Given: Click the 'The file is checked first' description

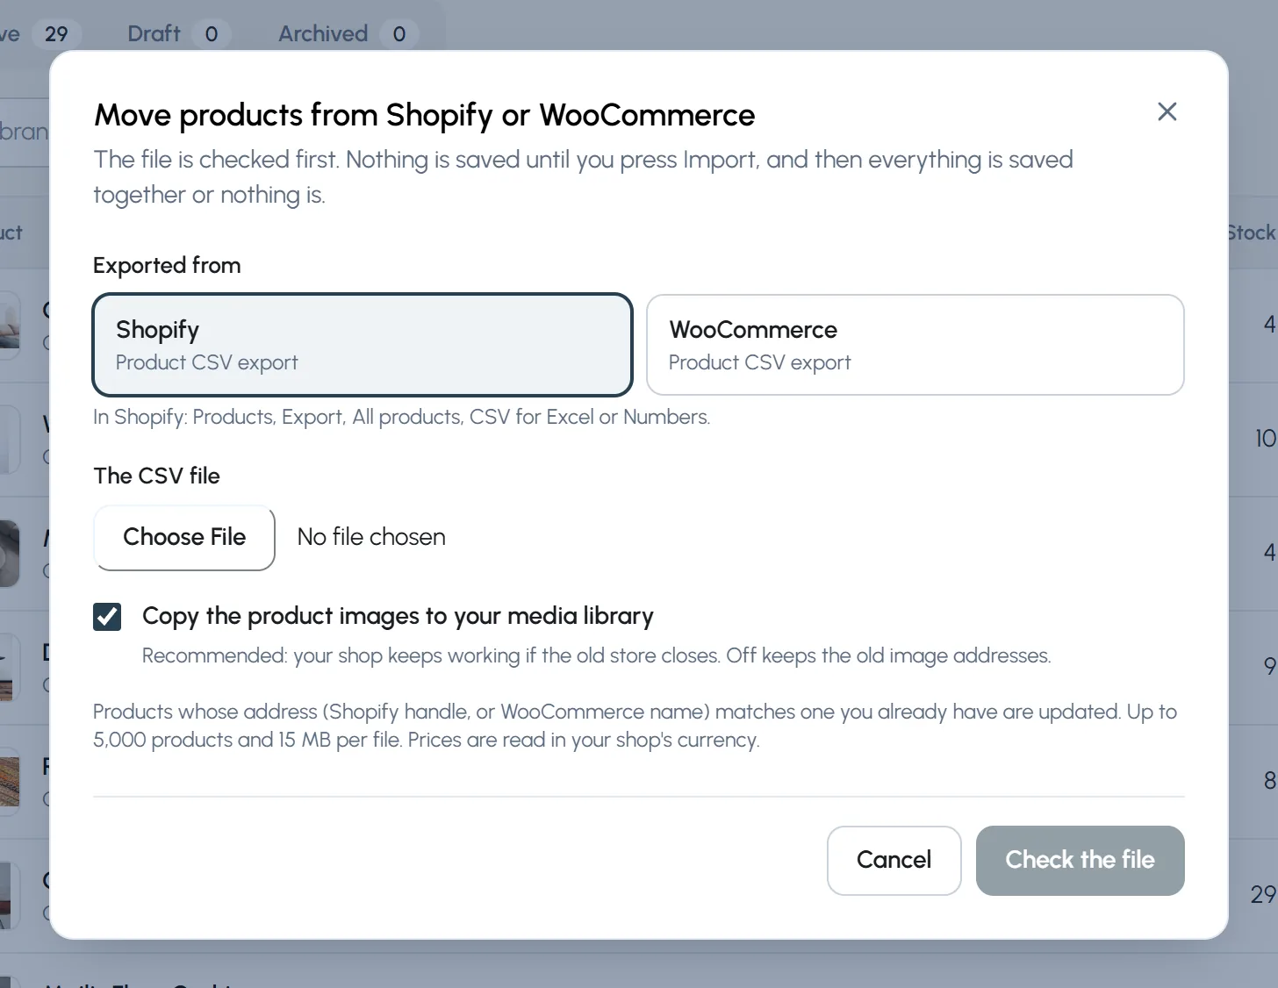Looking at the screenshot, I should coord(583,176).
